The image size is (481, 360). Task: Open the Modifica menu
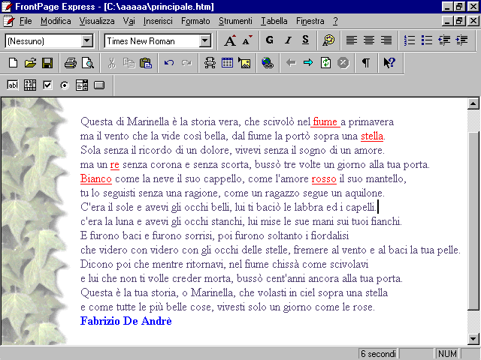pyautogui.click(x=56, y=21)
